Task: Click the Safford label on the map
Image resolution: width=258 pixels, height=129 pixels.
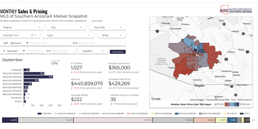Action: (x=235, y=31)
